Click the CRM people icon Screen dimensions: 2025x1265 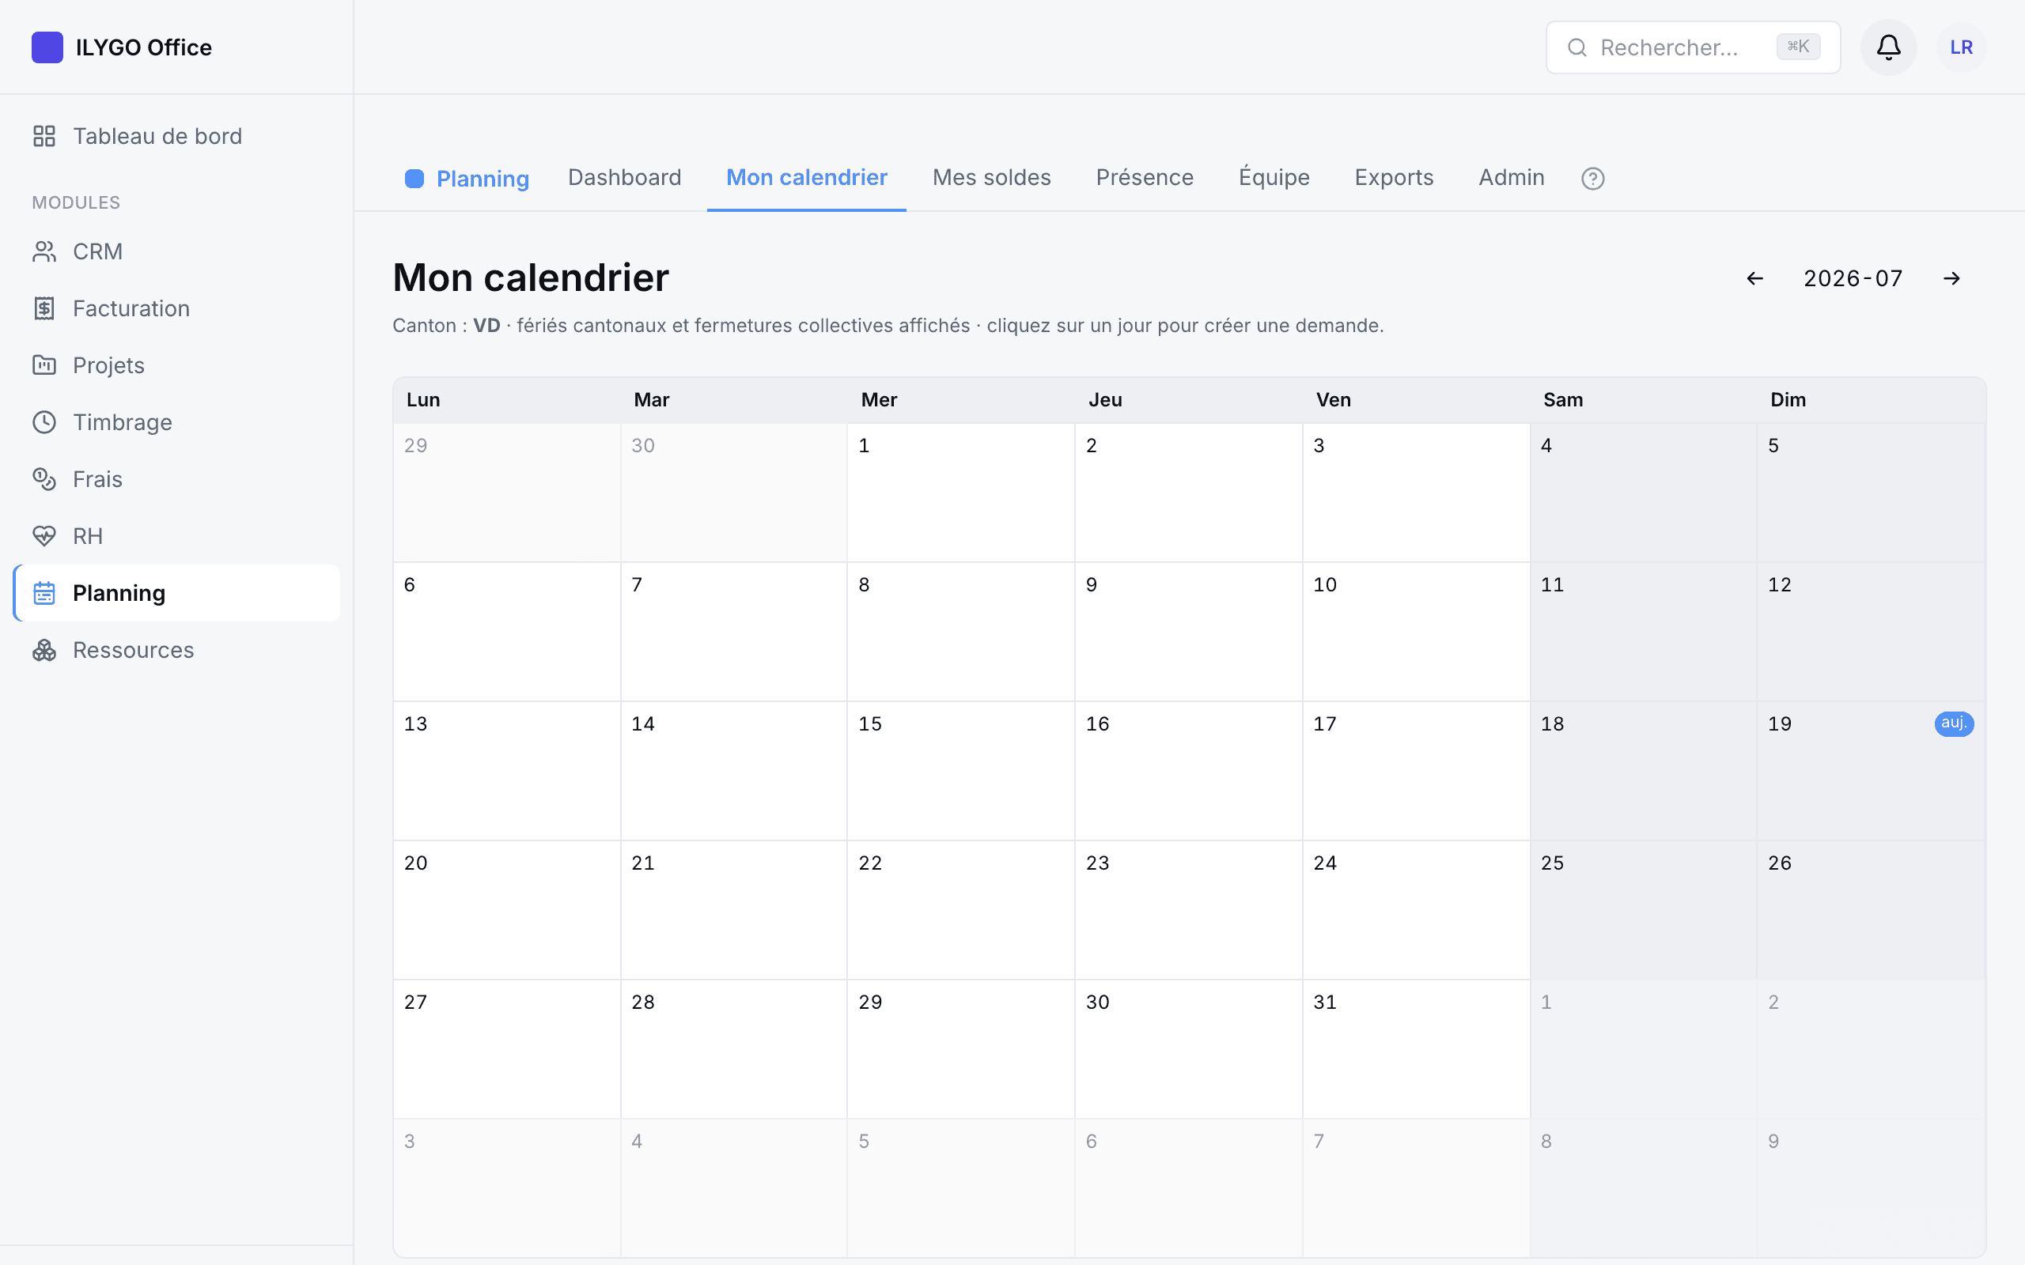click(44, 251)
